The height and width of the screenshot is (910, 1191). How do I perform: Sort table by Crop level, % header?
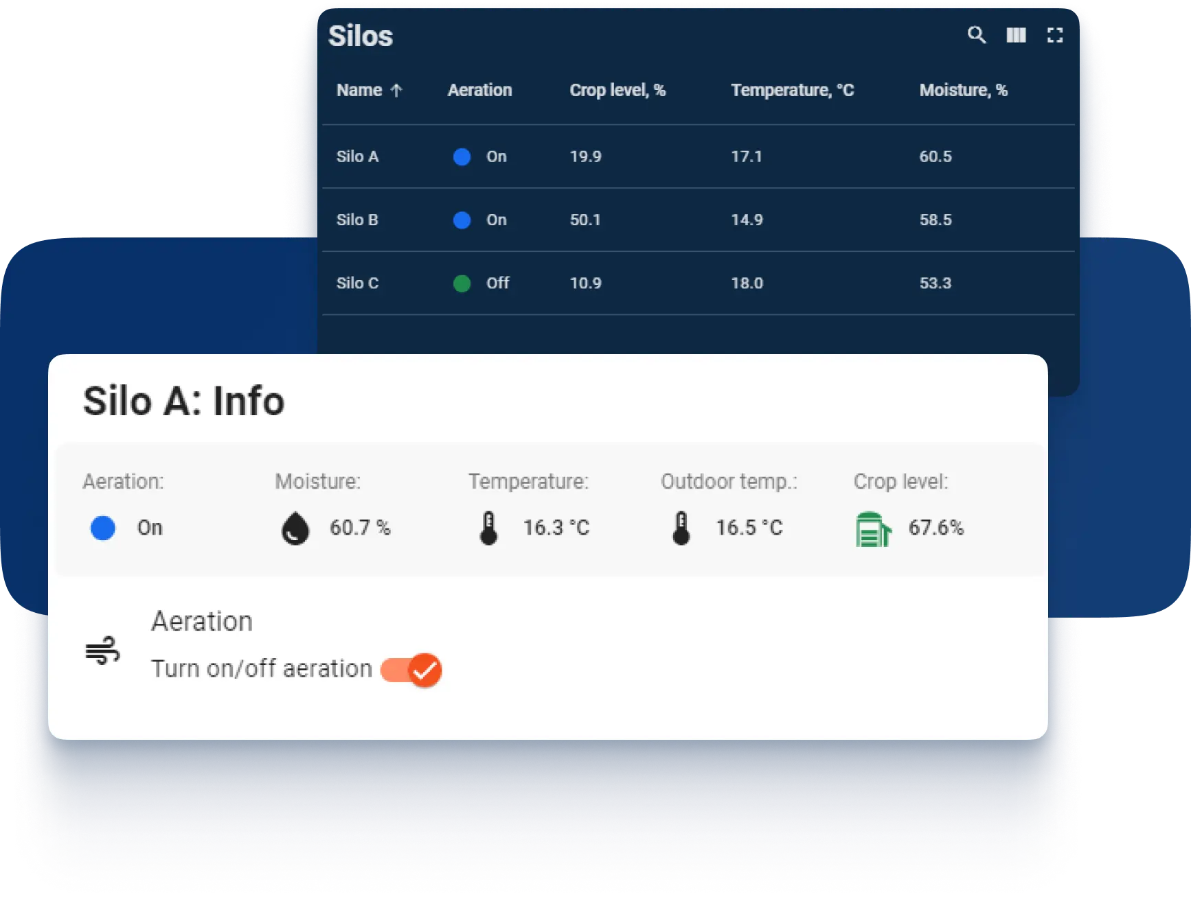click(x=617, y=91)
